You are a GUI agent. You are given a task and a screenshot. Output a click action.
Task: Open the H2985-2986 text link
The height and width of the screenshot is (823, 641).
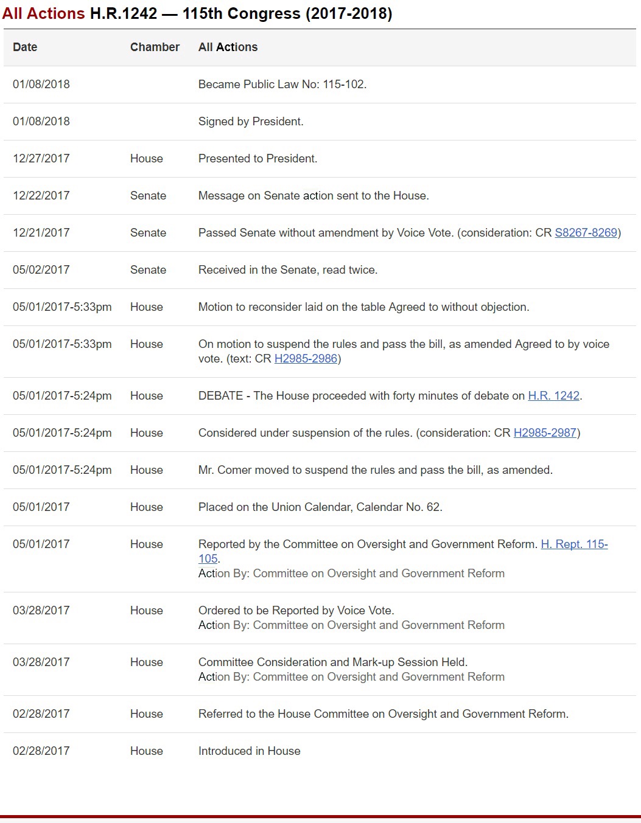306,358
